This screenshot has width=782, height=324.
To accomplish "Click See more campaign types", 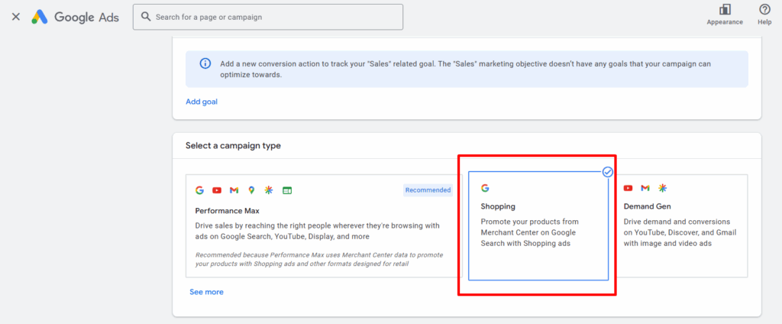I will [206, 292].
